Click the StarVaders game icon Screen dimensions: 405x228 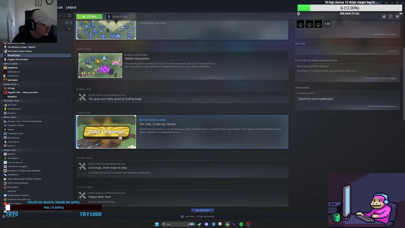pos(5,80)
